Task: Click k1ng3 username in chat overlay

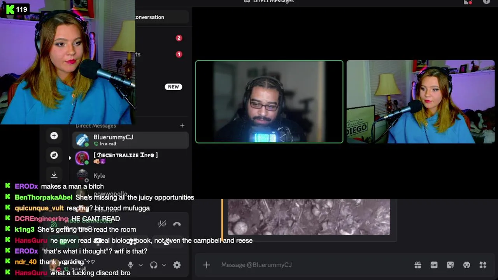Action: point(25,230)
